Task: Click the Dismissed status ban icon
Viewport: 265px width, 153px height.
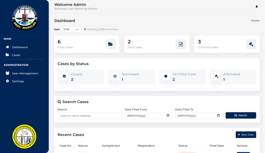Action: (115, 76)
